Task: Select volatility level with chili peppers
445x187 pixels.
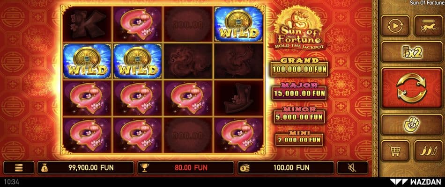Action: [x=428, y=151]
